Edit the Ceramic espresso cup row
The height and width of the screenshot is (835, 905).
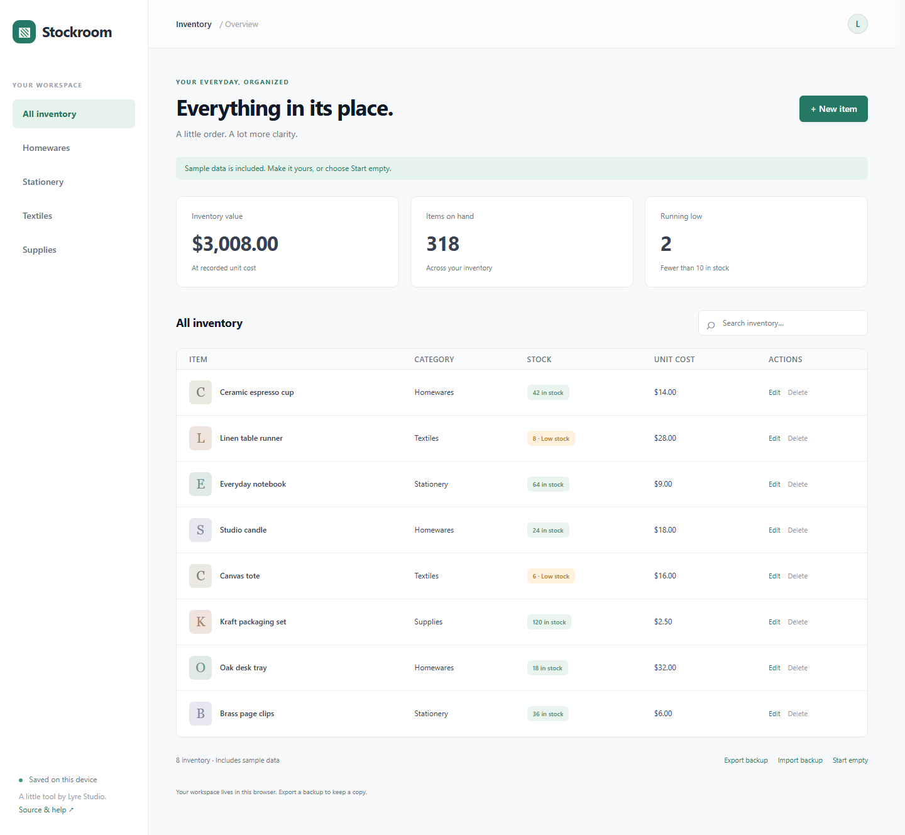[774, 392]
